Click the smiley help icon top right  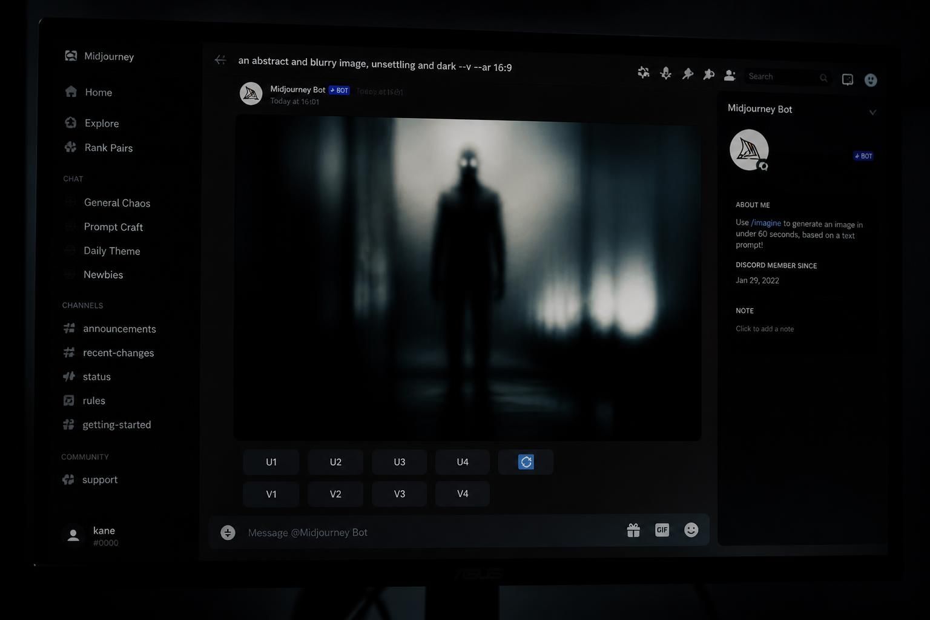[x=871, y=80]
